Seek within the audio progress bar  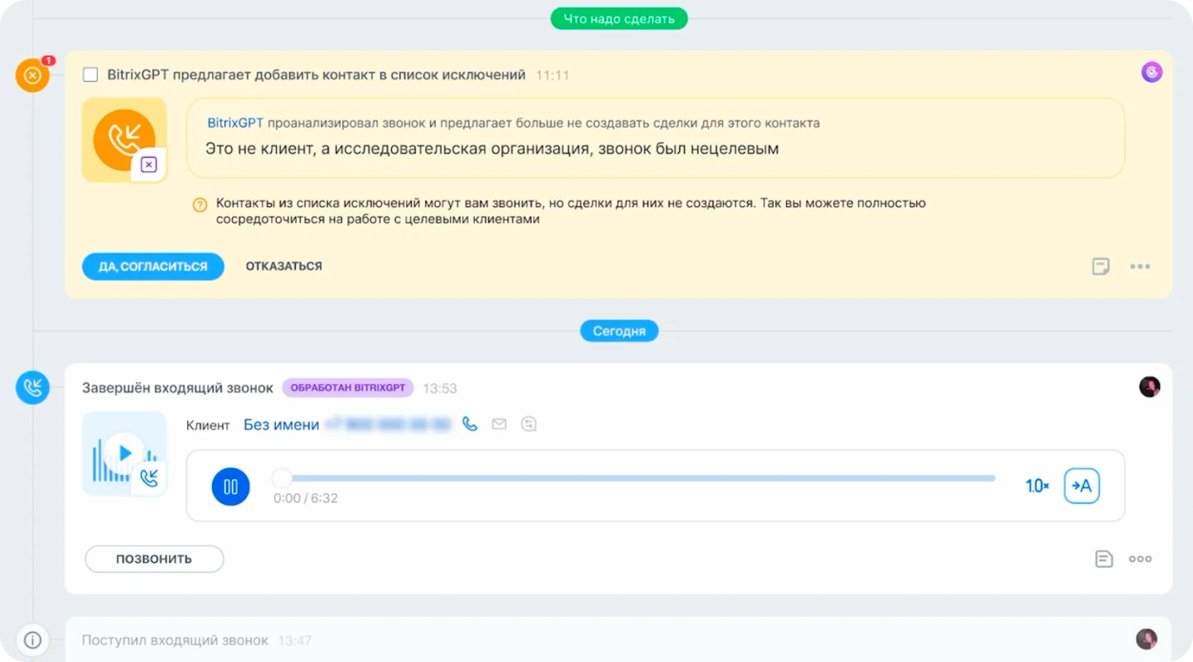635,478
